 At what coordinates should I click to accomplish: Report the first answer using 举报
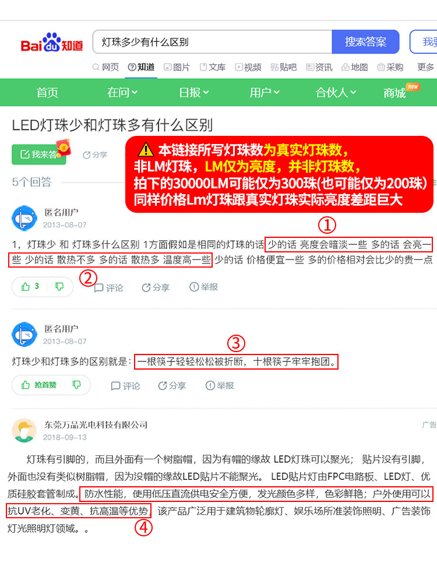(x=203, y=287)
